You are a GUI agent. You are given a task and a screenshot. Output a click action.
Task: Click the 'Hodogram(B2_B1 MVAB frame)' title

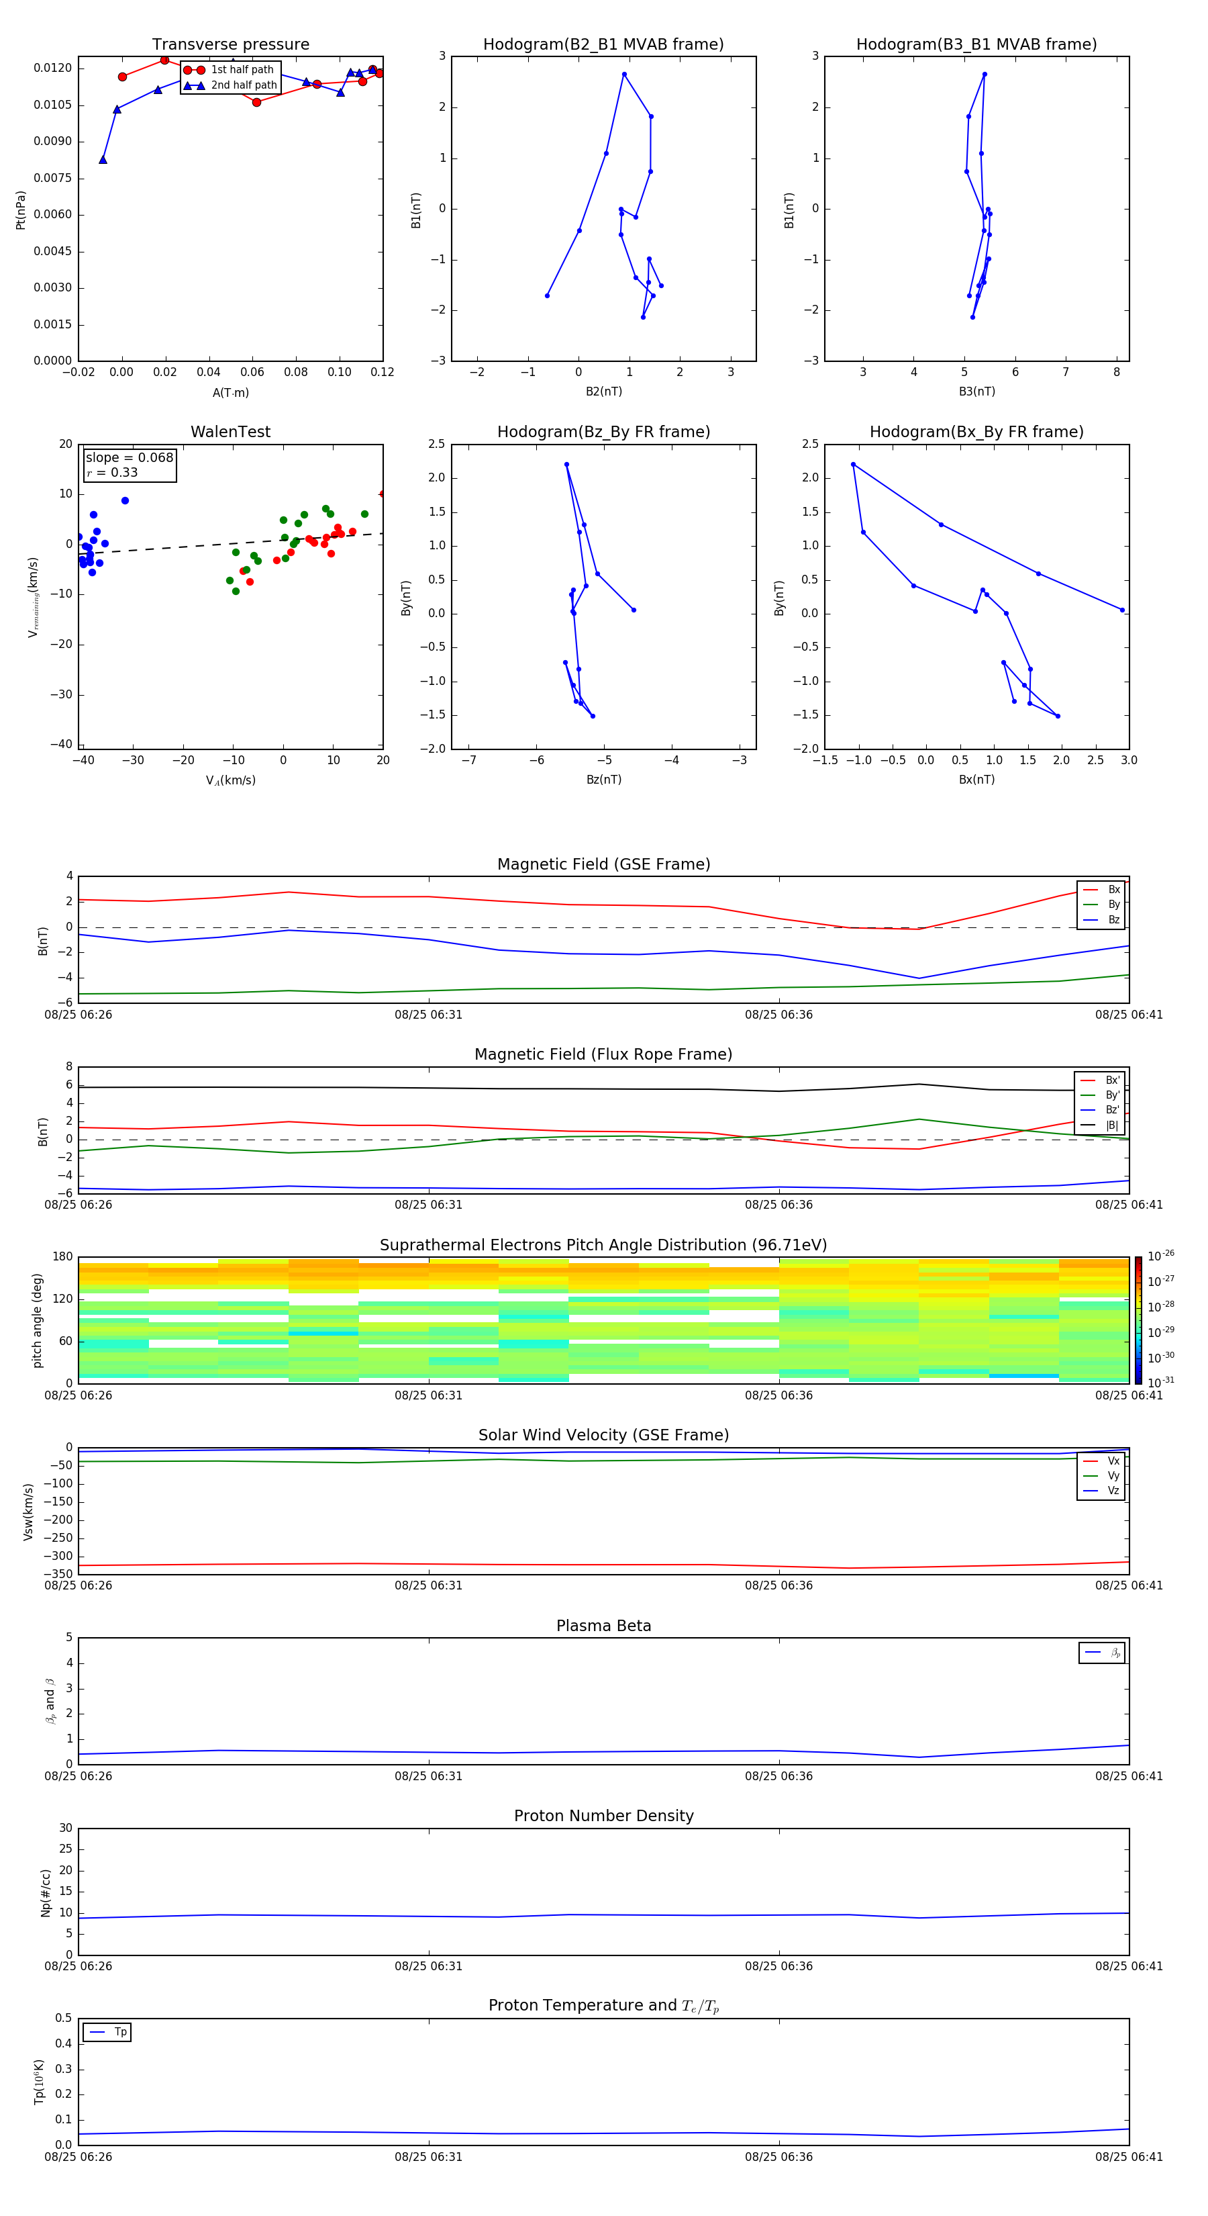(603, 44)
